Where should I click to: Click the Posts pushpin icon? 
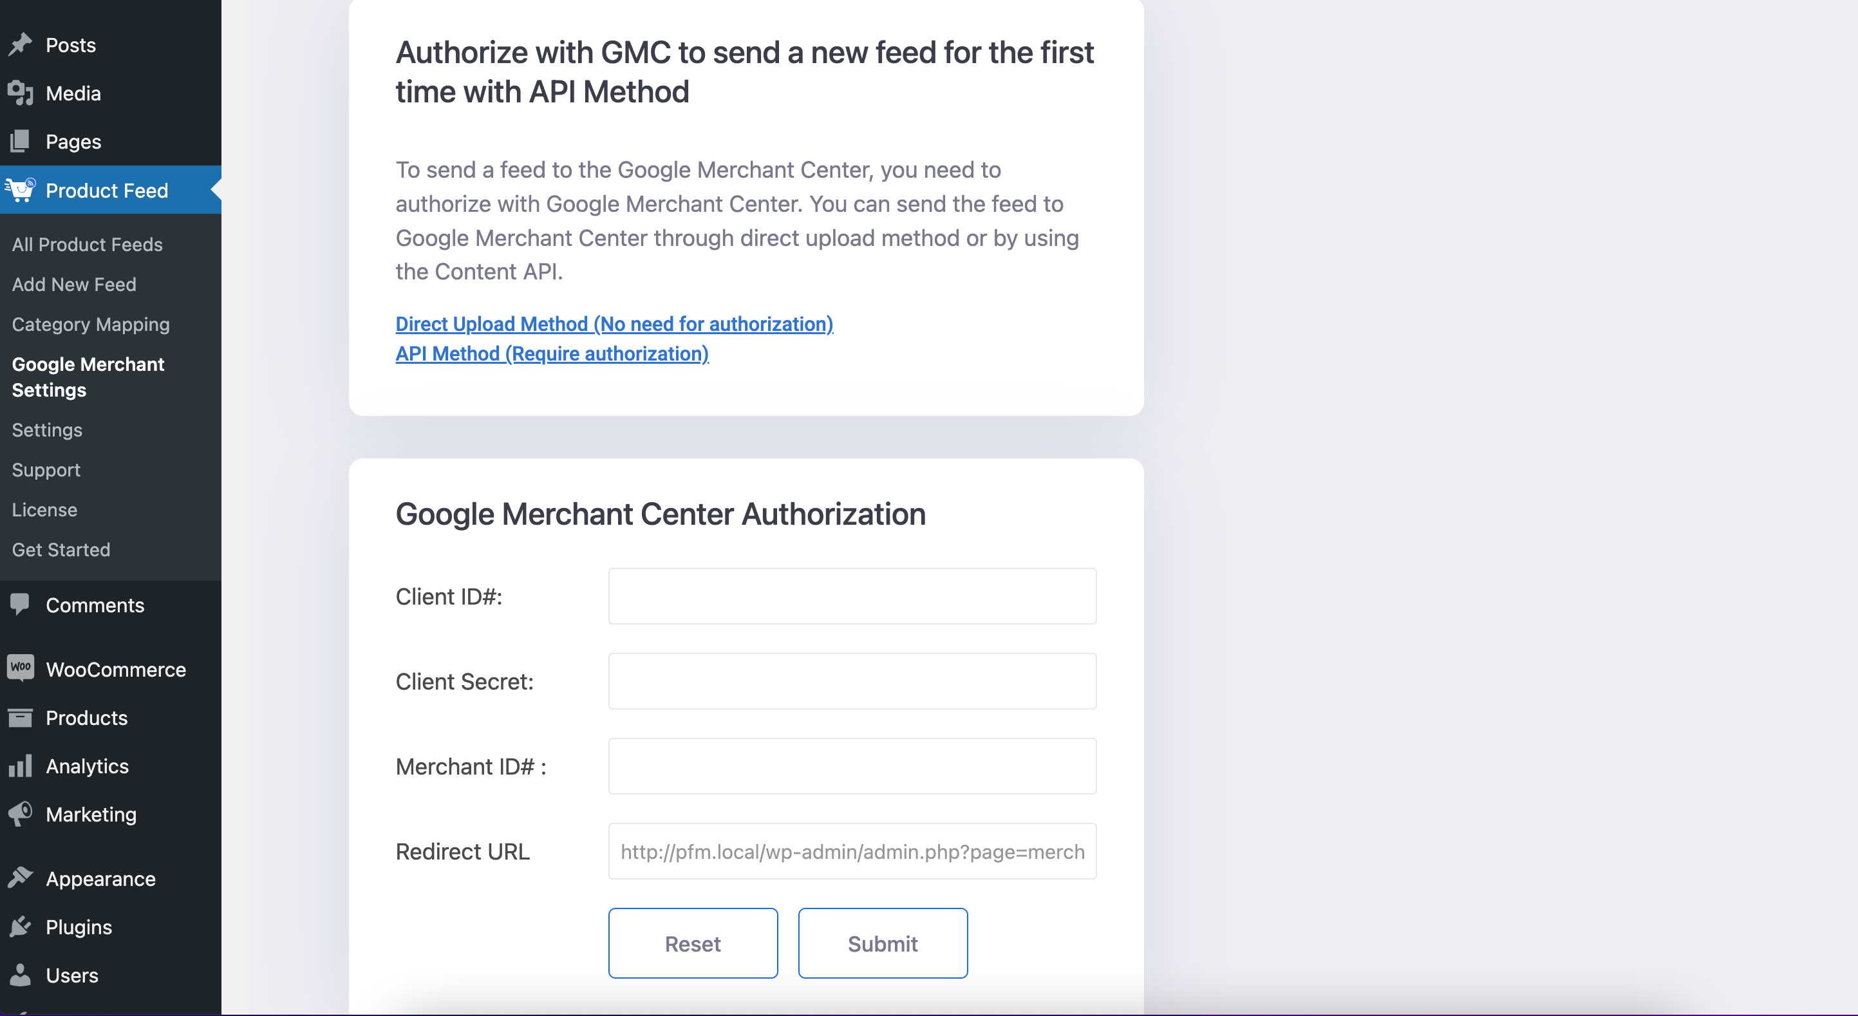click(x=20, y=44)
